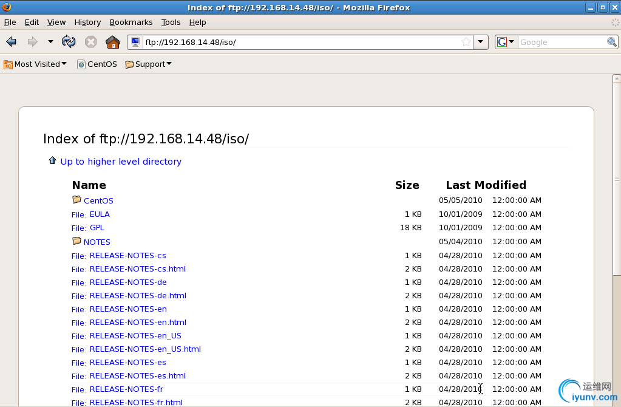This screenshot has width=621, height=407.
Task: Open the NOTES folder link
Action: click(97, 242)
